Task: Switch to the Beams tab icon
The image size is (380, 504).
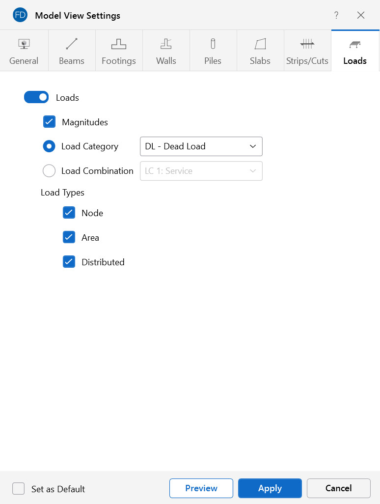Action: (x=72, y=44)
